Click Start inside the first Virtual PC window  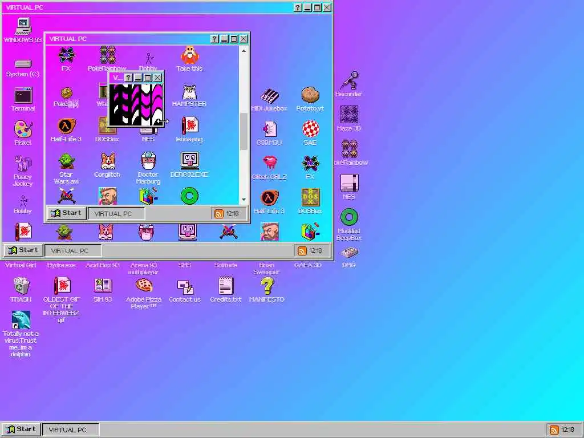click(23, 250)
